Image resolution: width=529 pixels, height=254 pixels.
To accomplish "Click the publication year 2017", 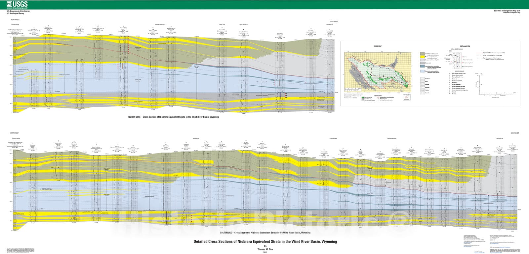I will (265, 252).
